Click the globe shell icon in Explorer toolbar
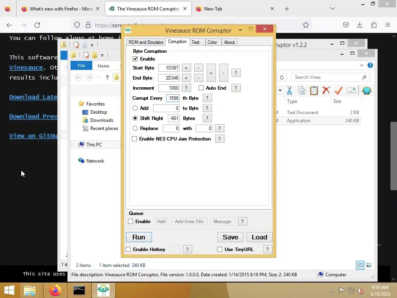This screenshot has height=298, width=397. point(366,90)
